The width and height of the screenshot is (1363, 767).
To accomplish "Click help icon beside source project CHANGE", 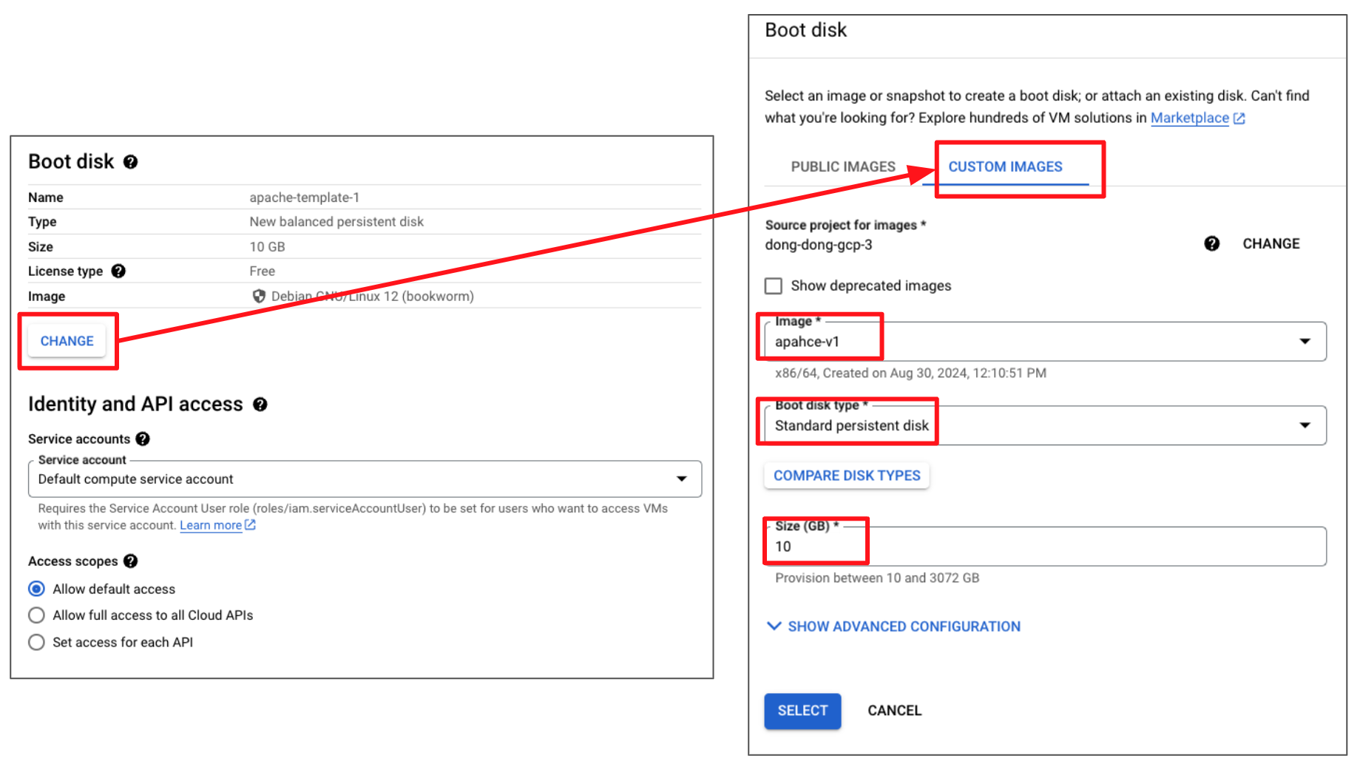I will [x=1211, y=244].
